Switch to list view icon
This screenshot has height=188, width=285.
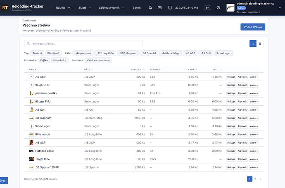tap(253, 44)
